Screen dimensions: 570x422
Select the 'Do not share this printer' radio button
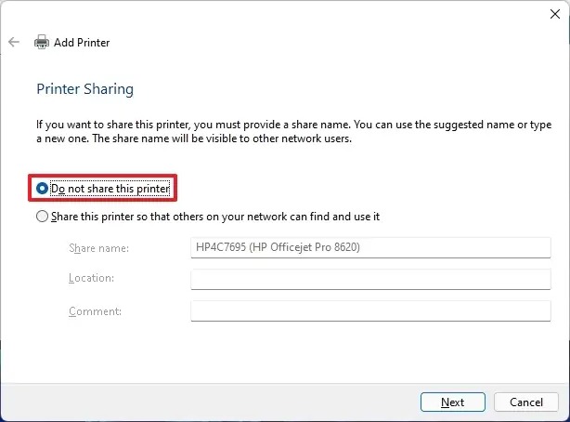pos(42,189)
